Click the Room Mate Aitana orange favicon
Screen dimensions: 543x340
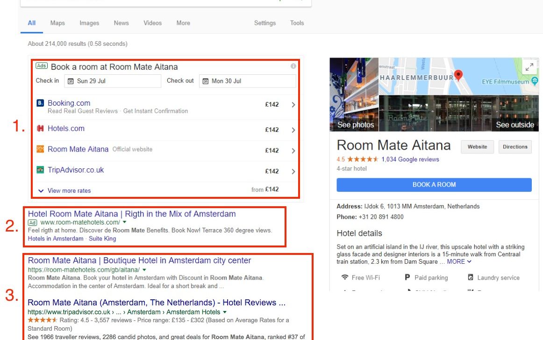40,149
